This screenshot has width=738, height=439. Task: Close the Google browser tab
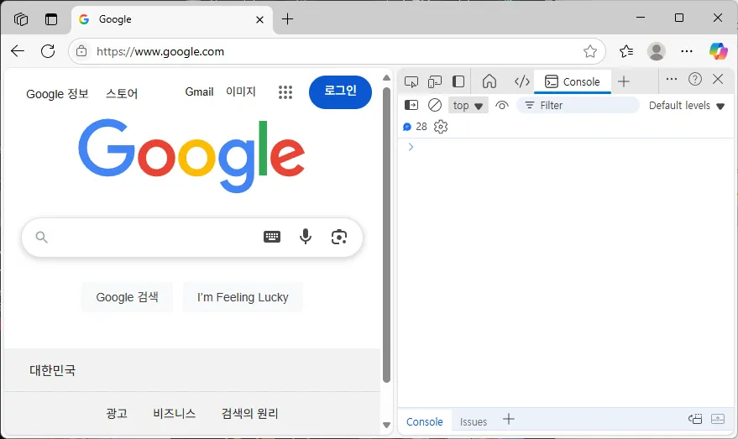[x=259, y=20]
